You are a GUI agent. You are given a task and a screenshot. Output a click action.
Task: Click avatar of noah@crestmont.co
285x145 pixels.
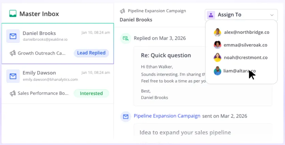click(217, 58)
